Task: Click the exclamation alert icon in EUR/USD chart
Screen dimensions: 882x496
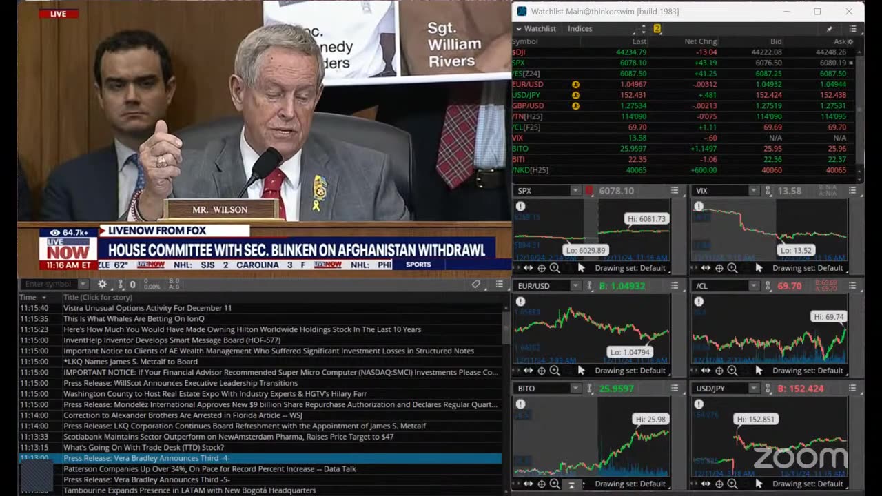Action: pyautogui.click(x=521, y=302)
